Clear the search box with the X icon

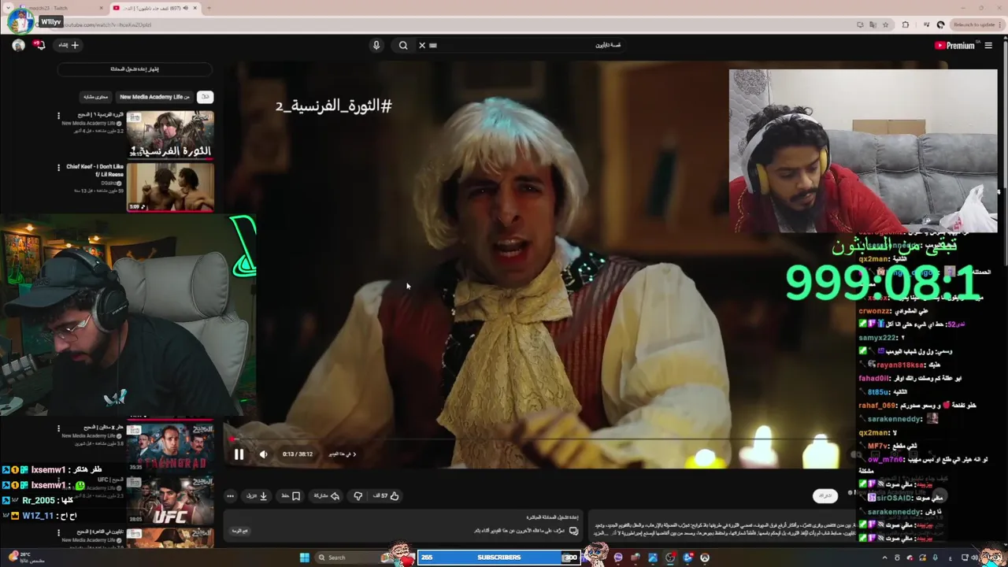[422, 45]
